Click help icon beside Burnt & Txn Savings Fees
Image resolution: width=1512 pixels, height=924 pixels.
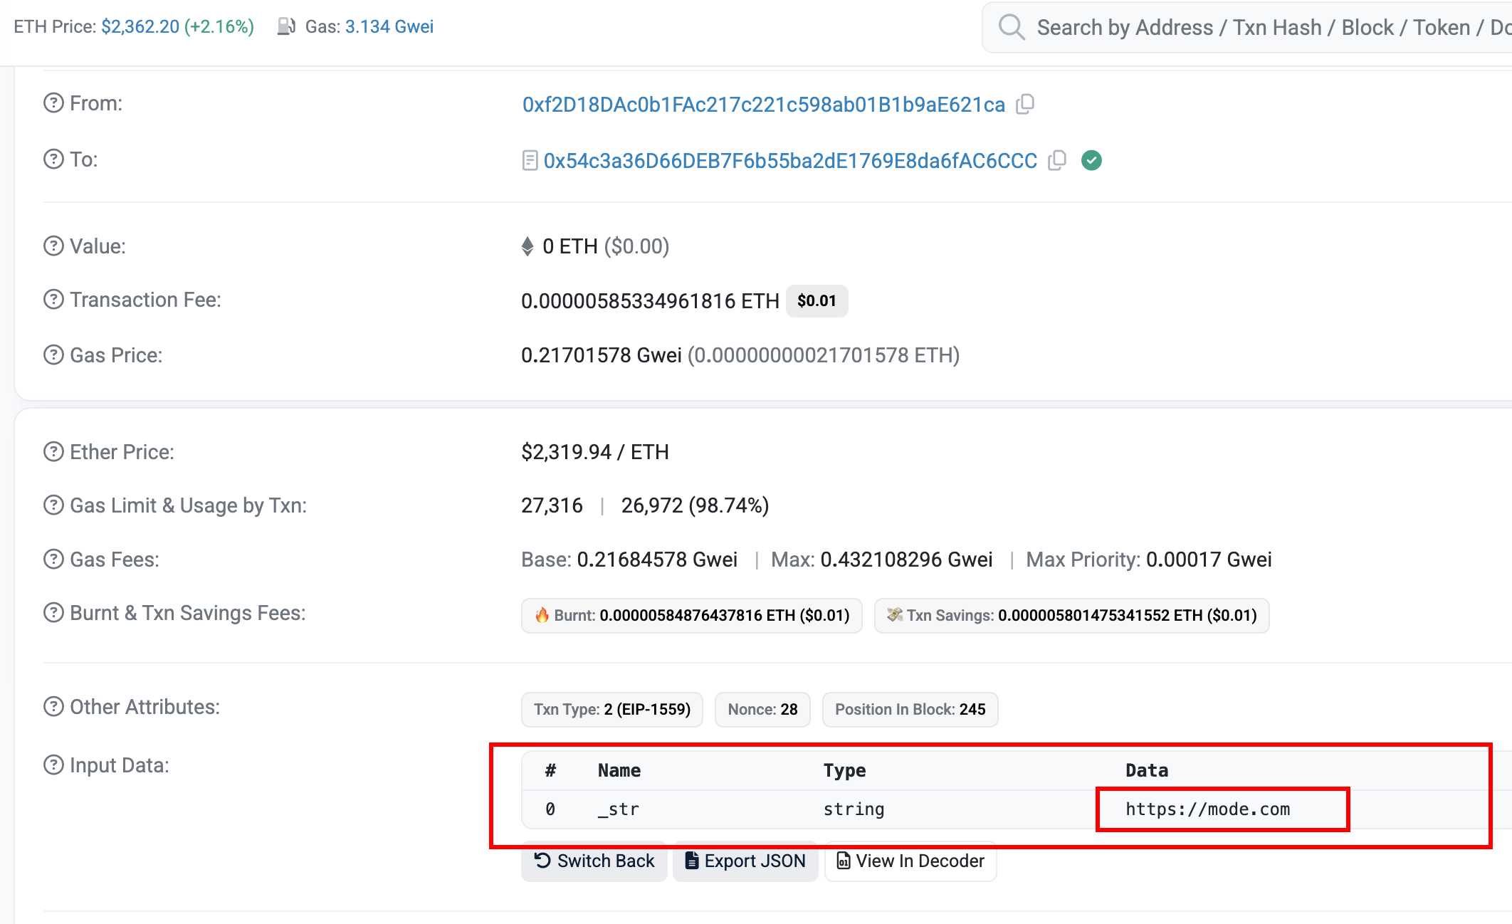[53, 613]
